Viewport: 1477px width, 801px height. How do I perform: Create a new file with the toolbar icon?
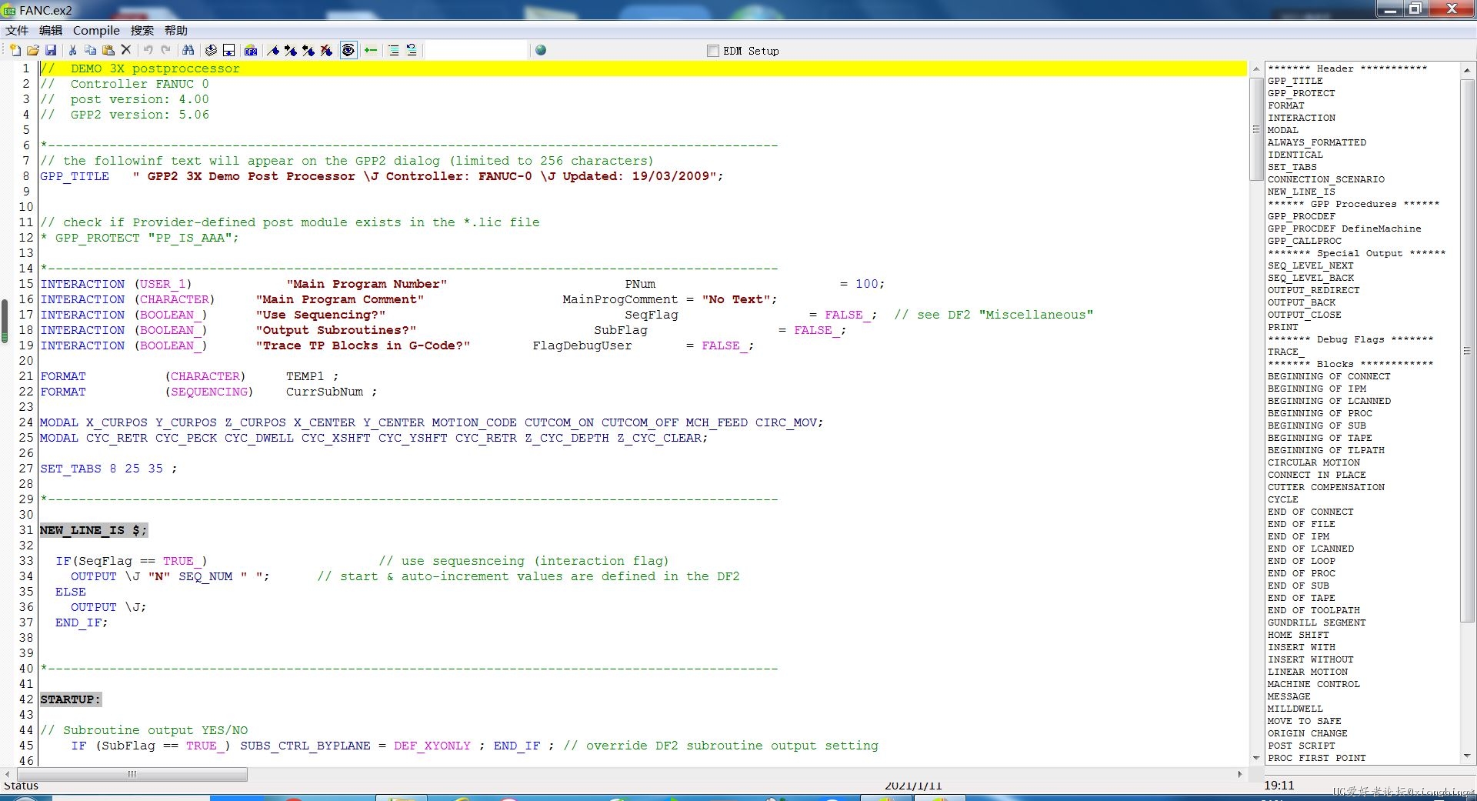15,50
